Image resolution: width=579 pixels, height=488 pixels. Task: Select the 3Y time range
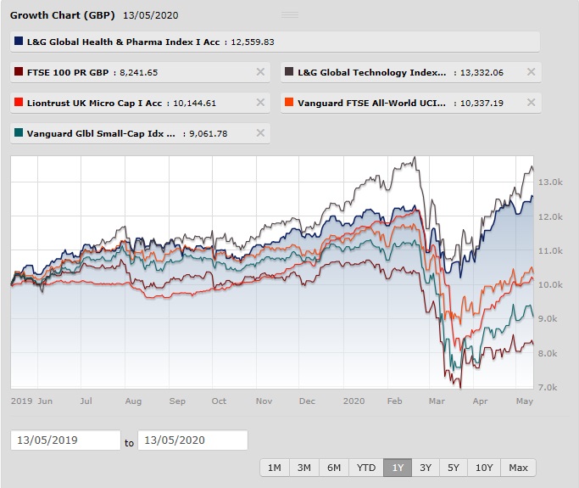(426, 468)
